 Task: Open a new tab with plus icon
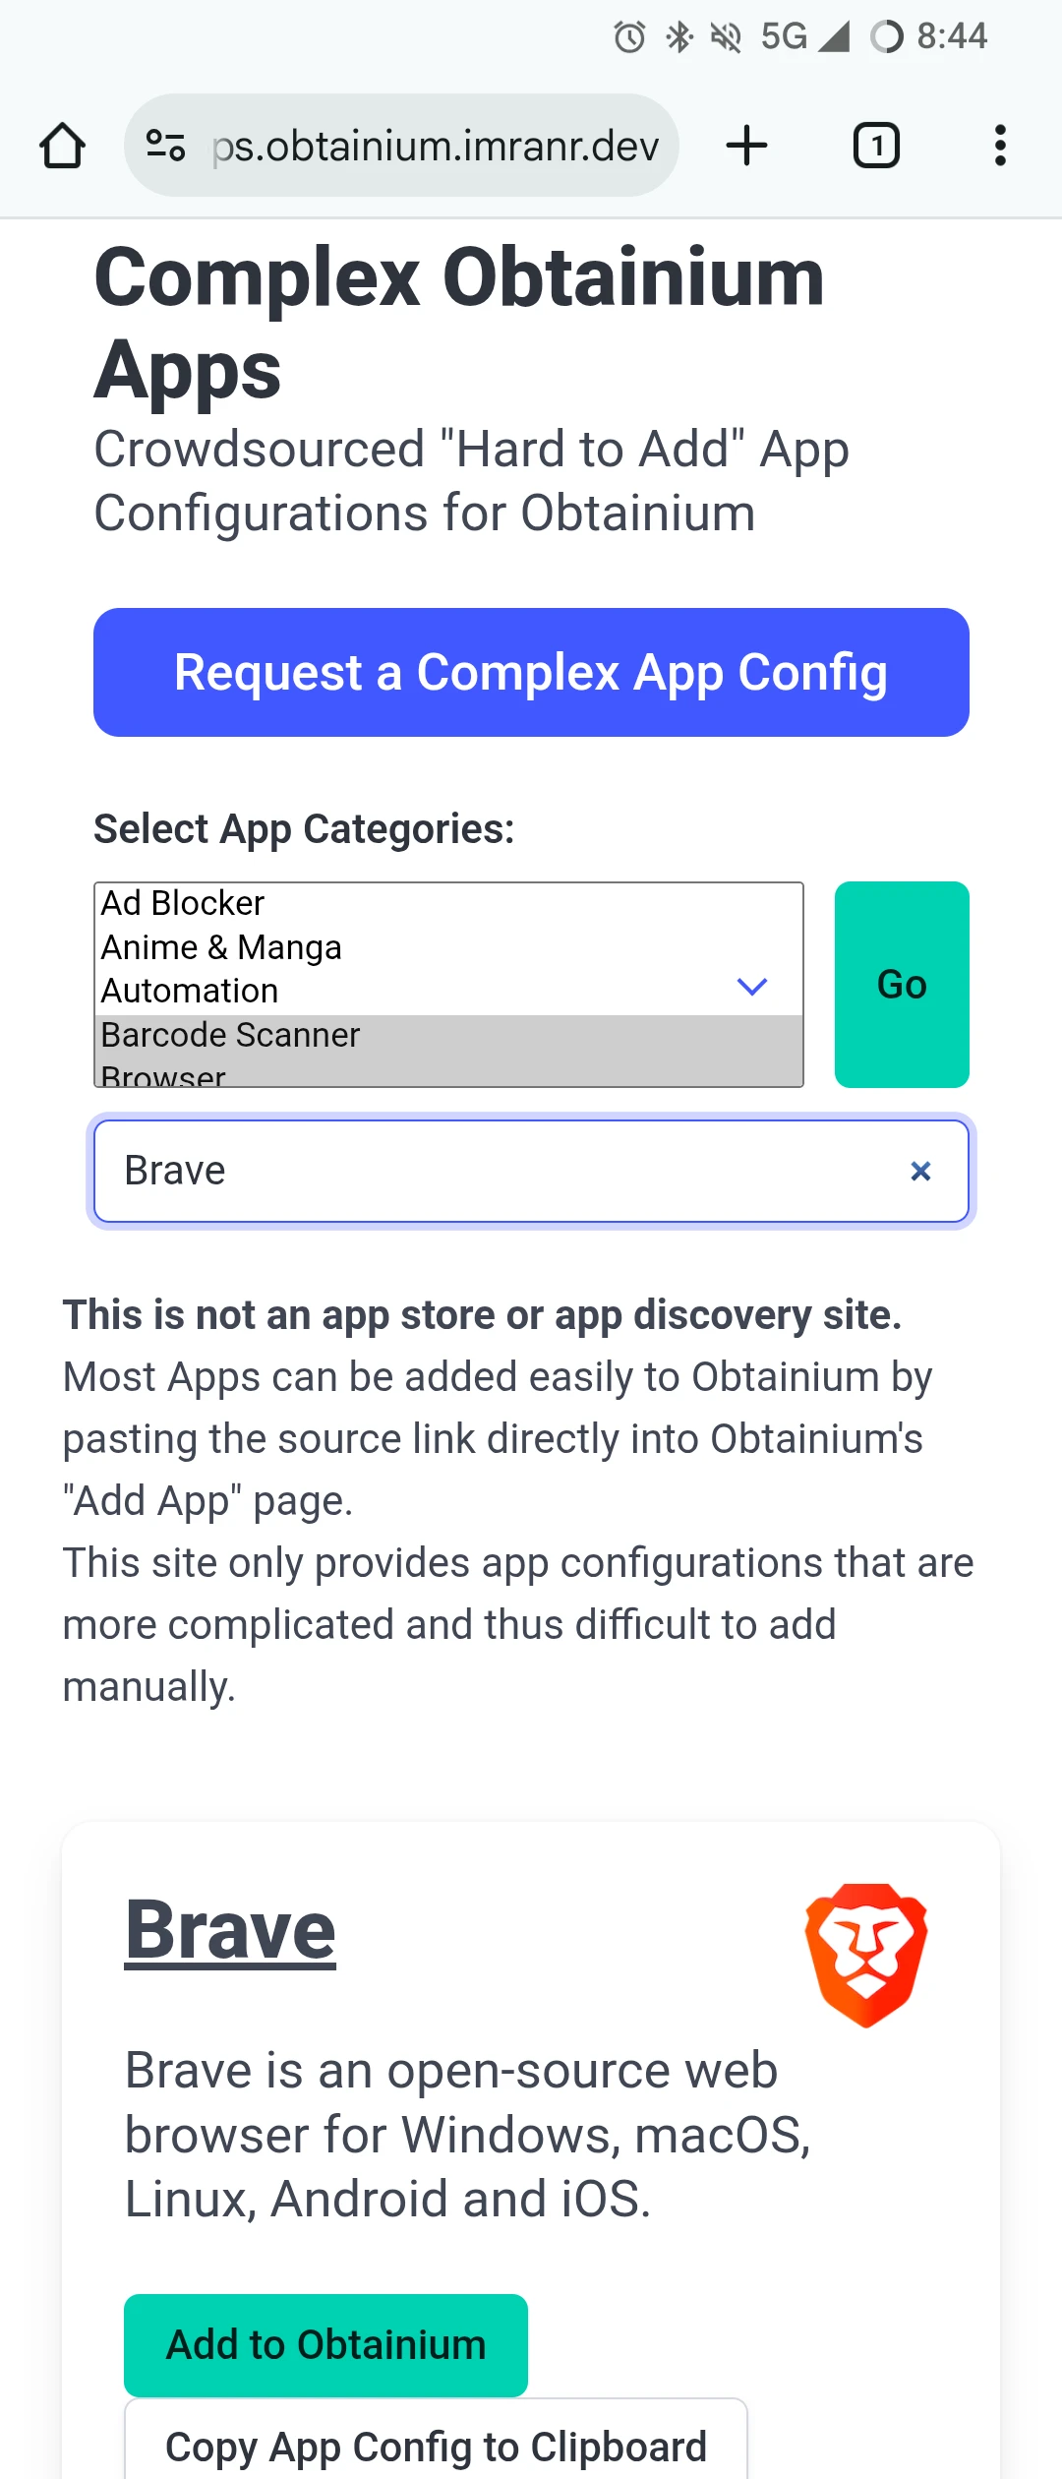click(746, 146)
